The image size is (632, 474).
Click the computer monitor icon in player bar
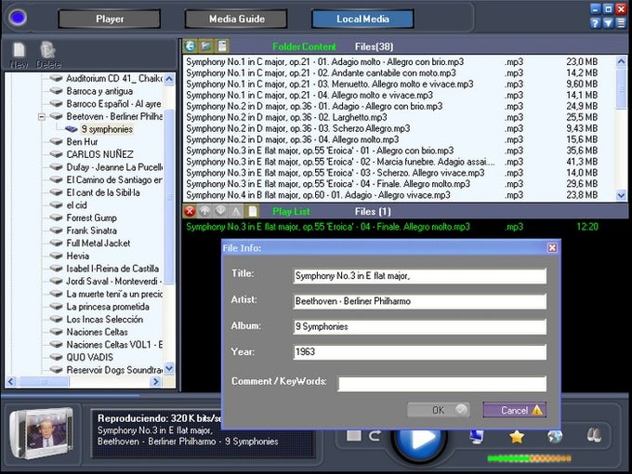(x=477, y=437)
